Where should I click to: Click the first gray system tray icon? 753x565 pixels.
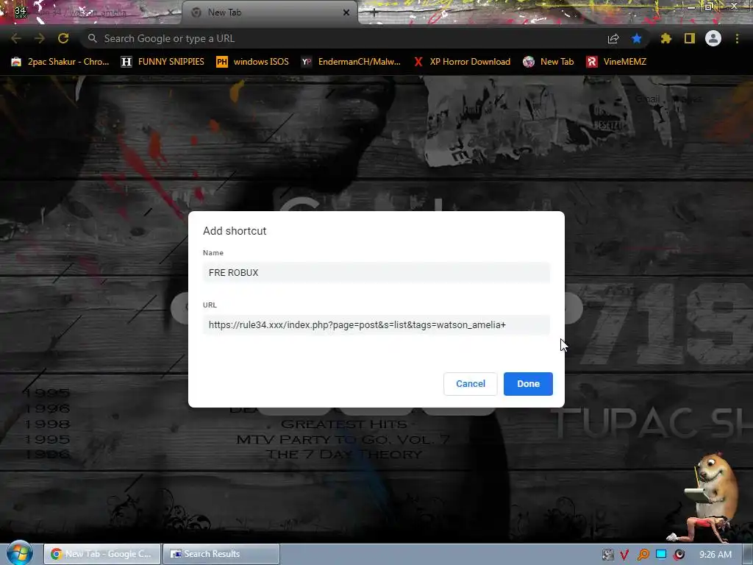(607, 555)
